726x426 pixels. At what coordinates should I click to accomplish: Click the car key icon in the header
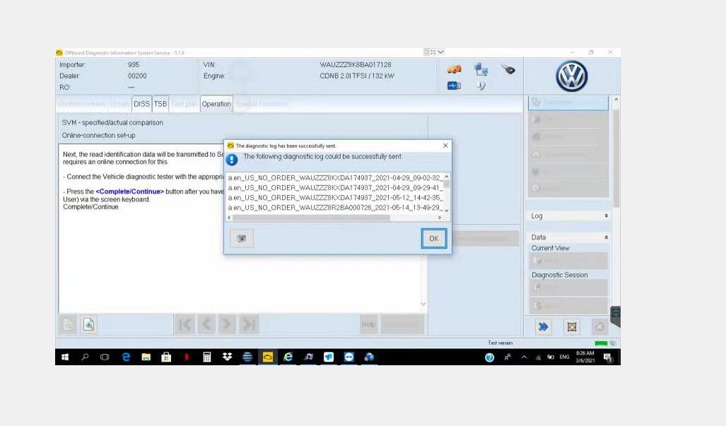coord(508,69)
